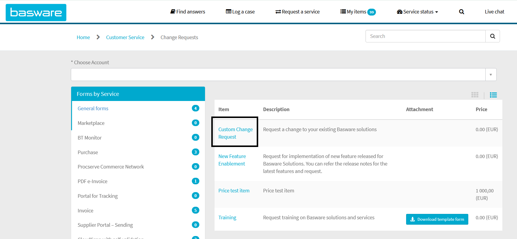Click the PDF e-Invoice count badge 1

pyautogui.click(x=195, y=181)
